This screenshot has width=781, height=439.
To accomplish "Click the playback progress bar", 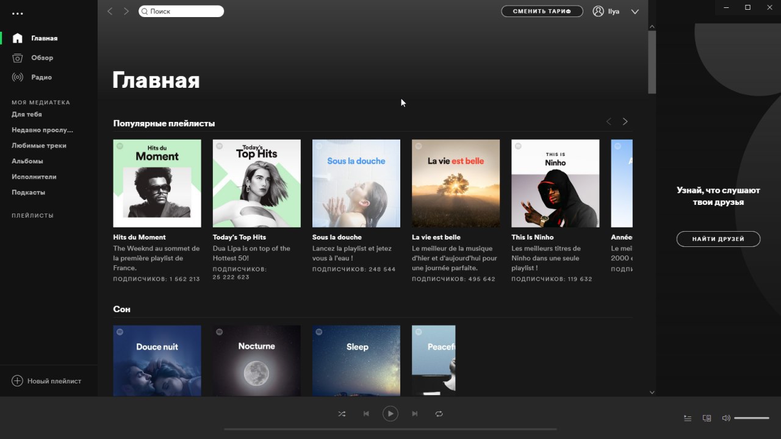I will point(390,429).
